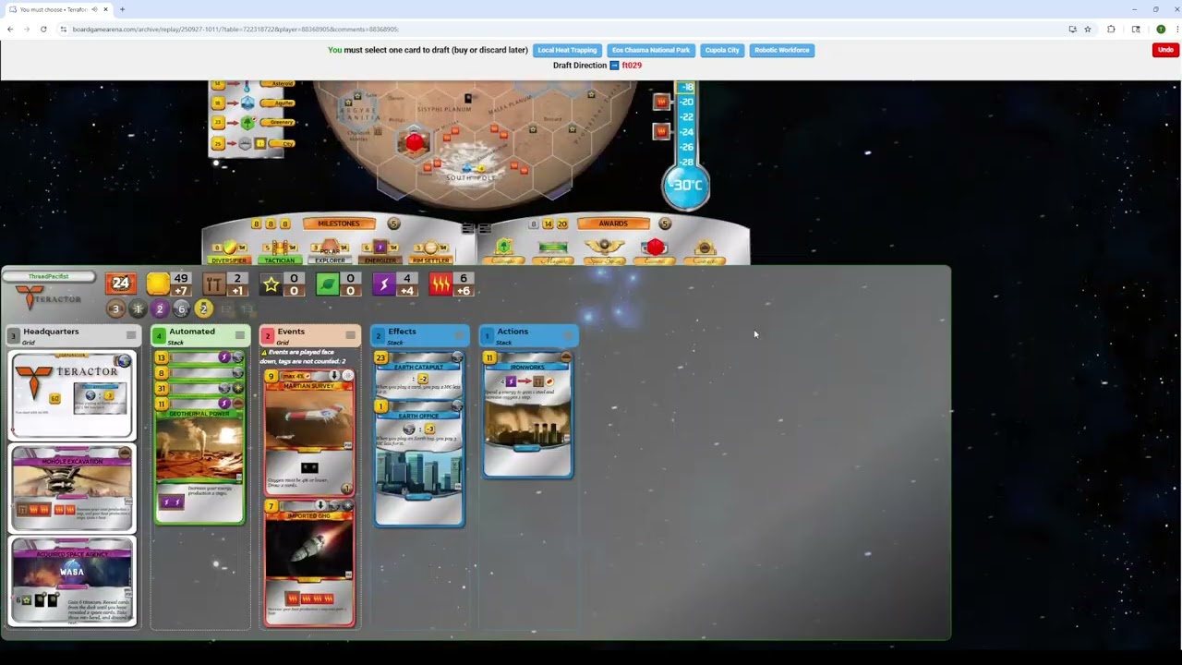Claim the Polar Explorer milestone

(x=330, y=251)
